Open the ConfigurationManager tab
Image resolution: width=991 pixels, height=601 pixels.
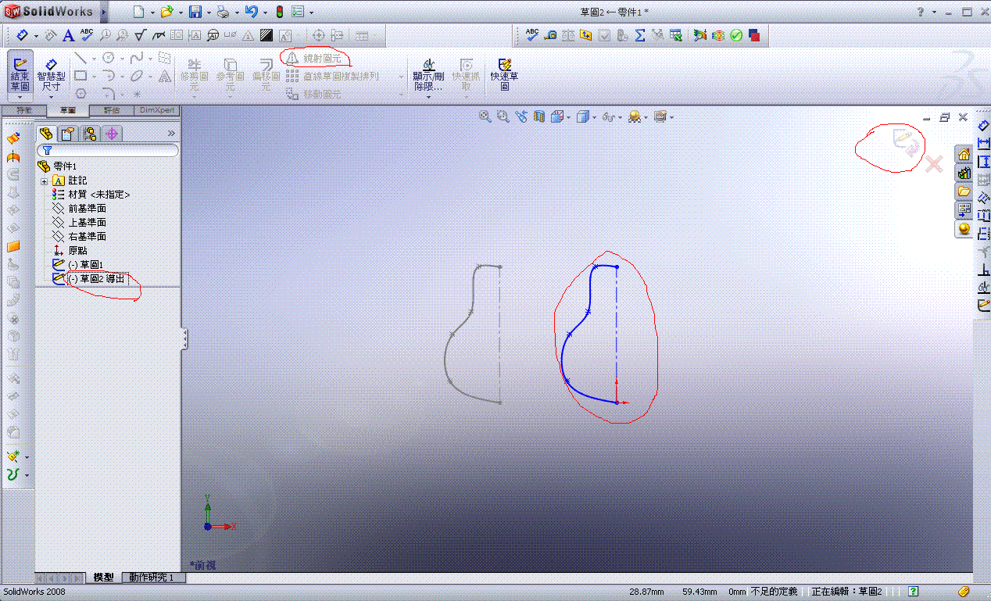pos(90,134)
